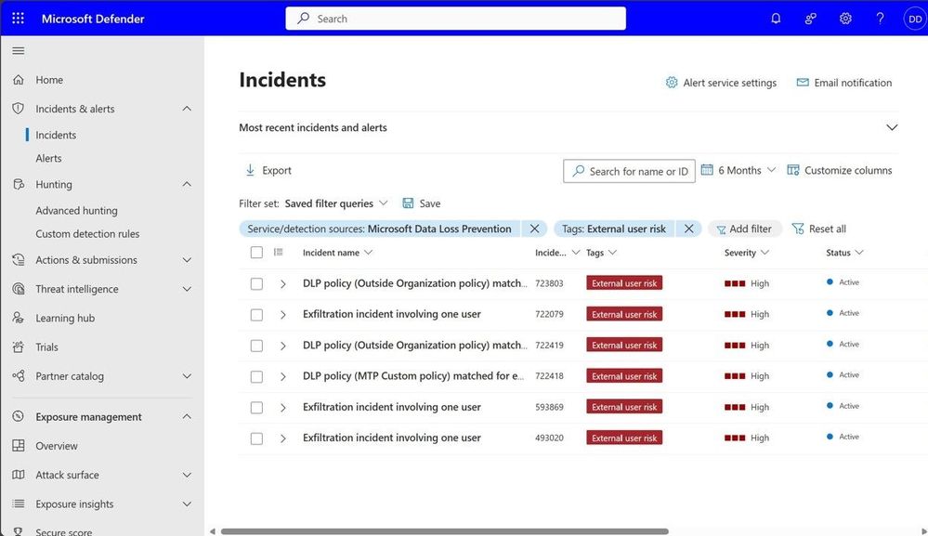
Task: Open the community people icon in header
Action: 810,19
